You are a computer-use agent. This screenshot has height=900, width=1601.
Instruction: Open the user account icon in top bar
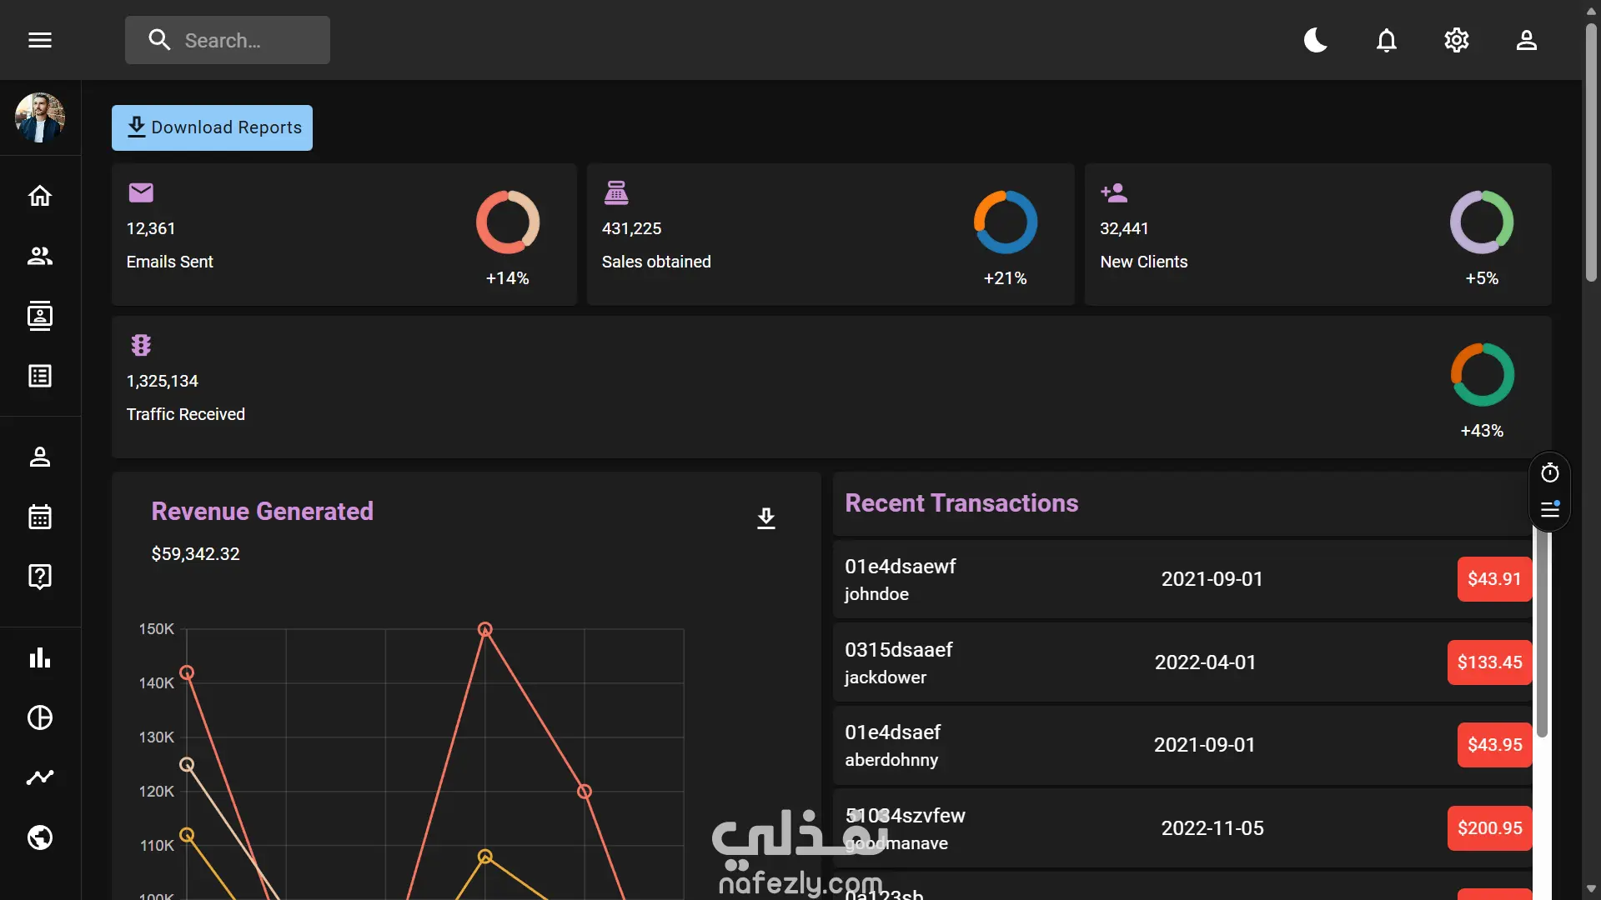(1526, 40)
